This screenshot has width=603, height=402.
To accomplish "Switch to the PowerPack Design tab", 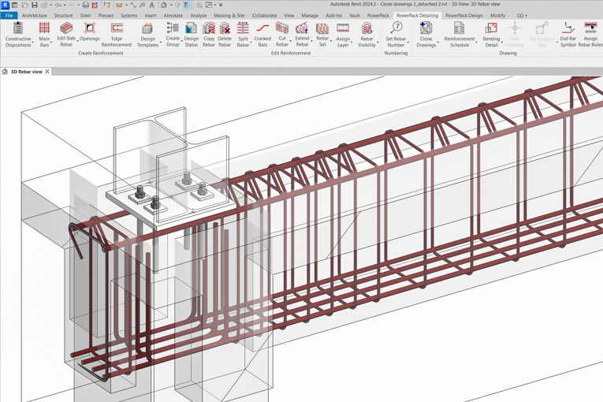I will click(x=463, y=16).
